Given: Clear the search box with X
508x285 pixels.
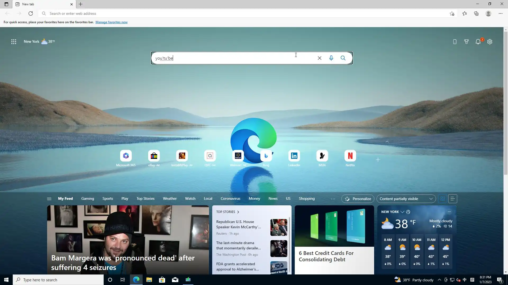Looking at the screenshot, I should [319, 58].
